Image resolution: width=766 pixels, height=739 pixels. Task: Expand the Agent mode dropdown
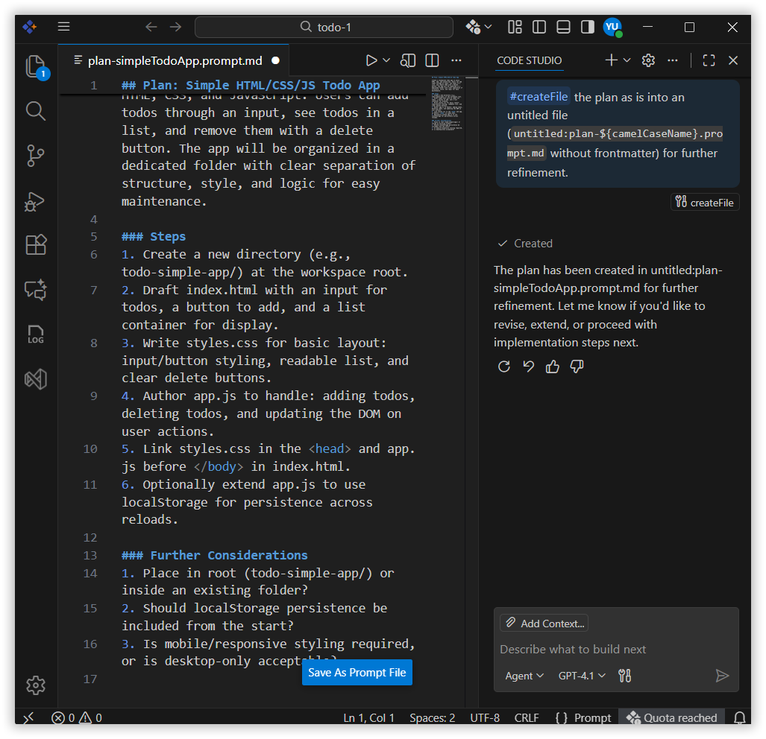click(x=524, y=676)
